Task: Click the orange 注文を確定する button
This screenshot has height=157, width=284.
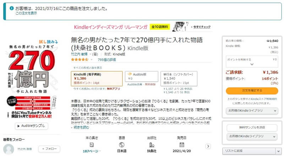Action: (x=252, y=91)
